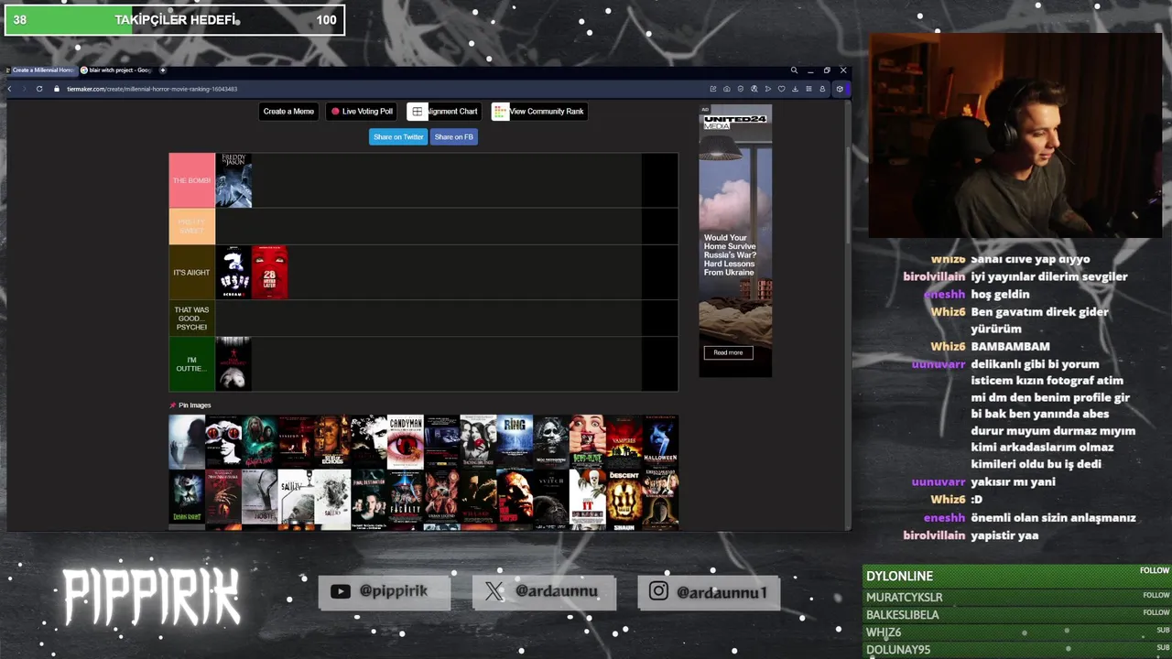Select the red 28 Days Later poster
This screenshot has height=659, width=1172.
click(x=270, y=272)
